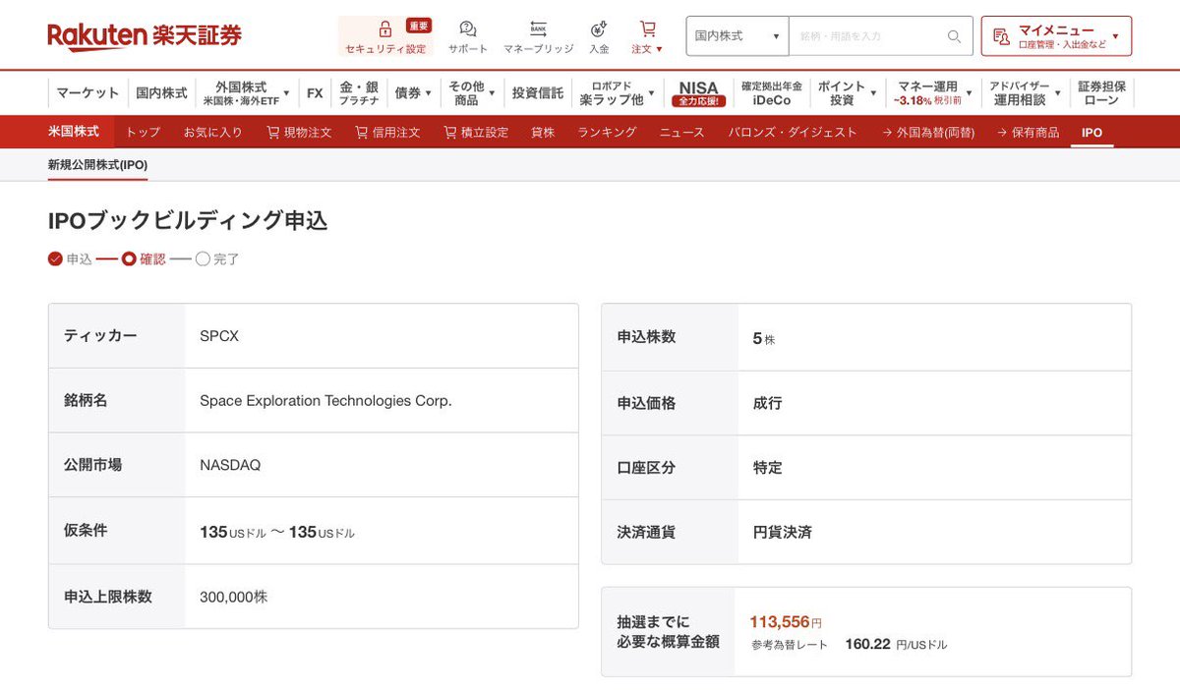Screen dimensions: 1180x690
Task: Open 貸株 tab
Action: click(543, 132)
